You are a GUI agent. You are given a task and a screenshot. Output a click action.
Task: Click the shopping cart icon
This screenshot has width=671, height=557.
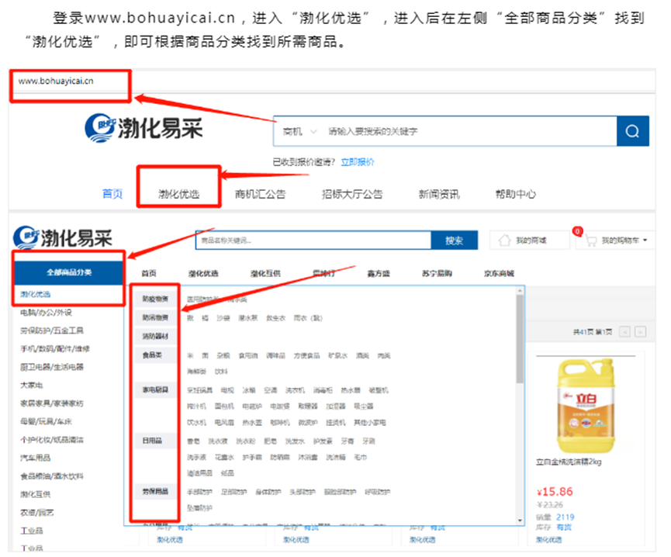(x=591, y=240)
